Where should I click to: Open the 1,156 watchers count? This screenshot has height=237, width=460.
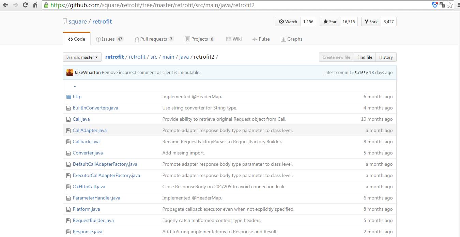[308, 21]
